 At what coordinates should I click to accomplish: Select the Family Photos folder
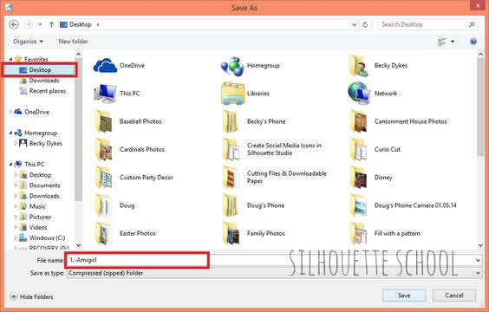point(254,233)
